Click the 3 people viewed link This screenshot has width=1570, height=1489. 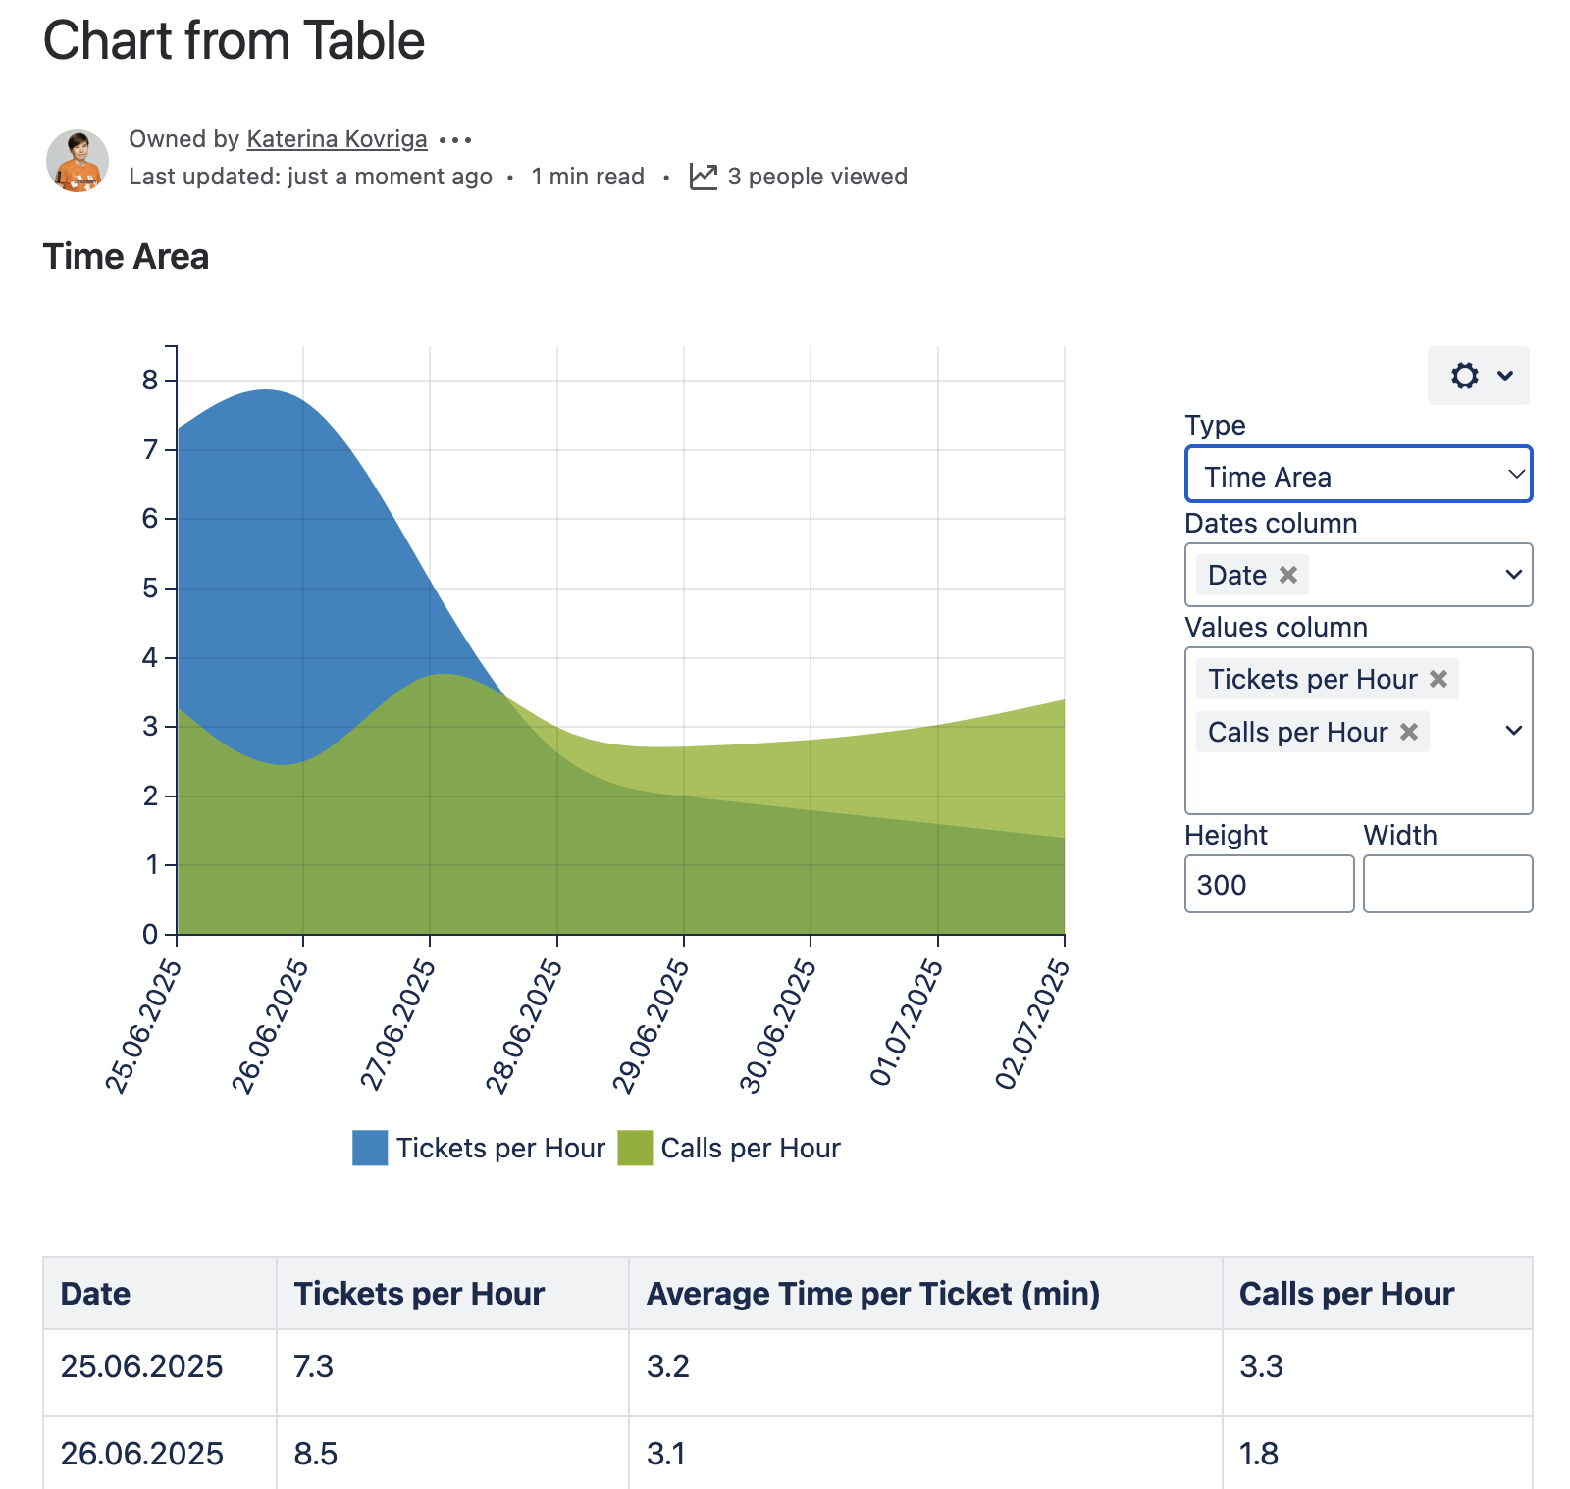pos(816,177)
